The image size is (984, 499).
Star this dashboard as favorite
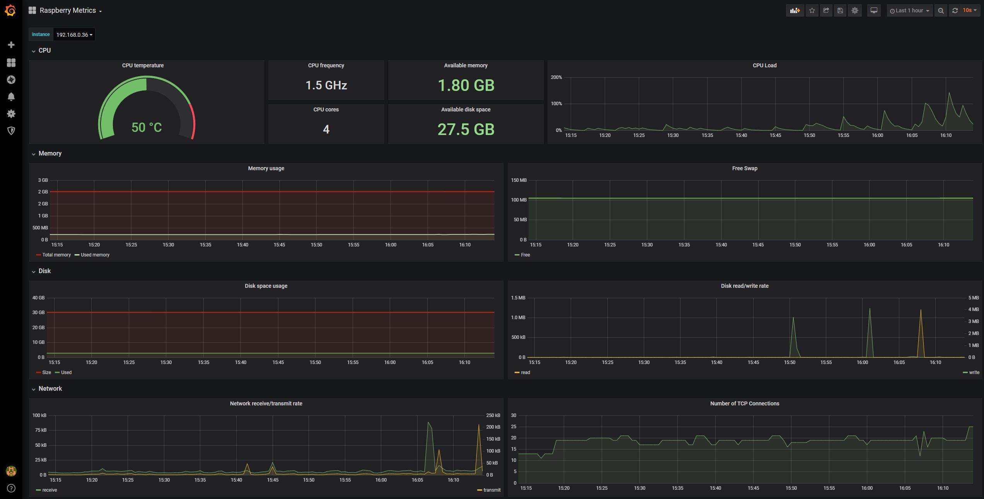pyautogui.click(x=812, y=11)
